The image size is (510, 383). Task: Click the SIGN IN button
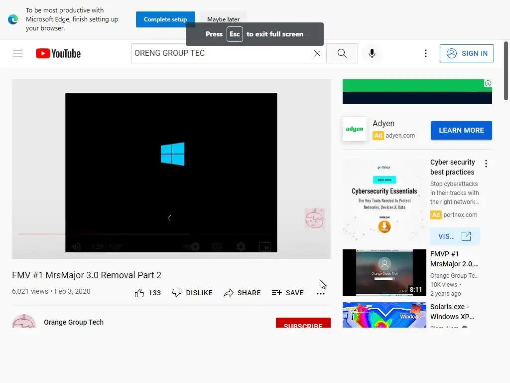pyautogui.click(x=466, y=53)
